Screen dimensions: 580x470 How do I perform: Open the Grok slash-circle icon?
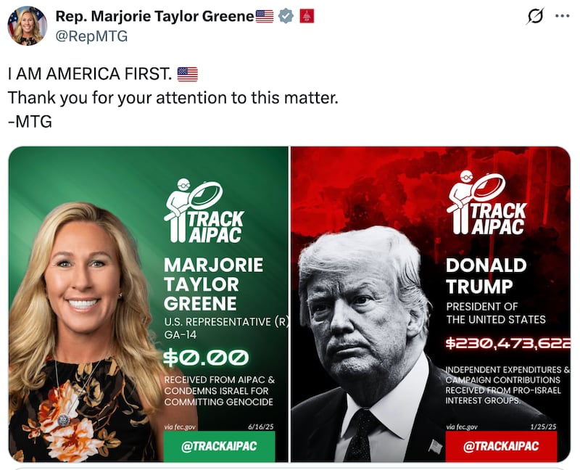click(535, 16)
